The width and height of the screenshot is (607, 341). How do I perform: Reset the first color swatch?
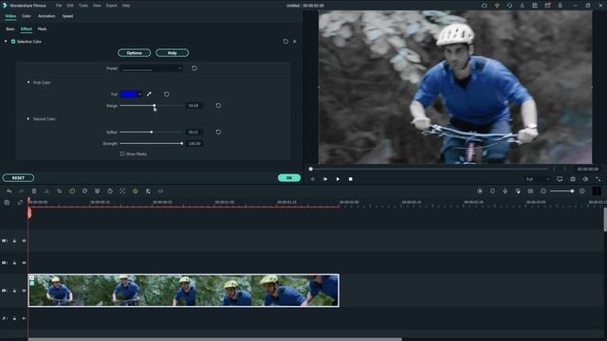coord(167,94)
